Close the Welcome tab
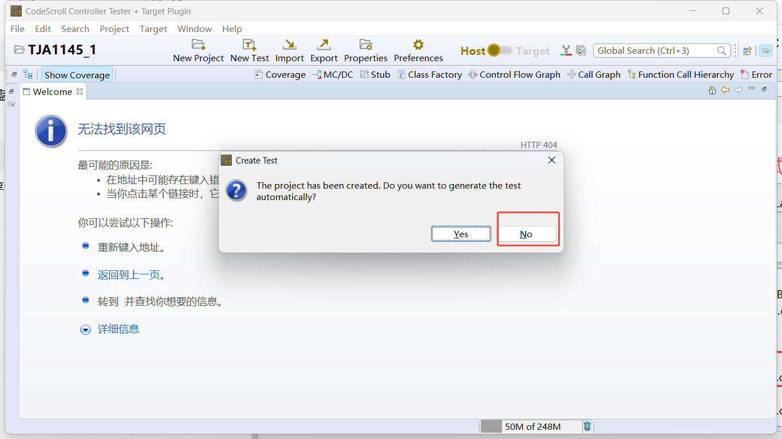Image resolution: width=782 pixels, height=439 pixels. 80,91
